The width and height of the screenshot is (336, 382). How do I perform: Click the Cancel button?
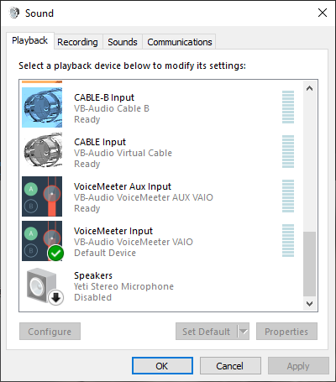coord(230,366)
